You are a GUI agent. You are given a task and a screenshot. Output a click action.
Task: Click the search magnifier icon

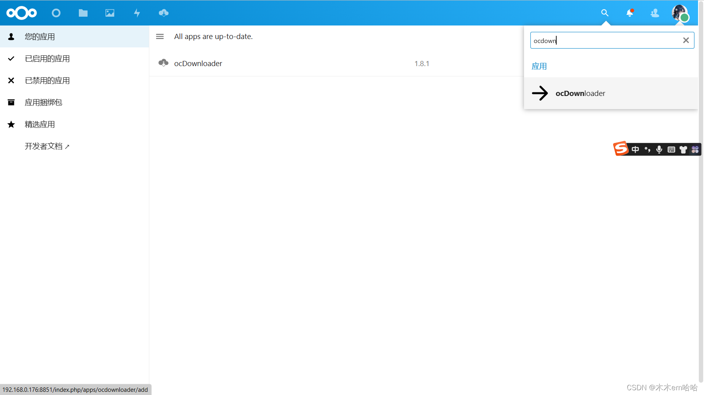click(x=604, y=13)
